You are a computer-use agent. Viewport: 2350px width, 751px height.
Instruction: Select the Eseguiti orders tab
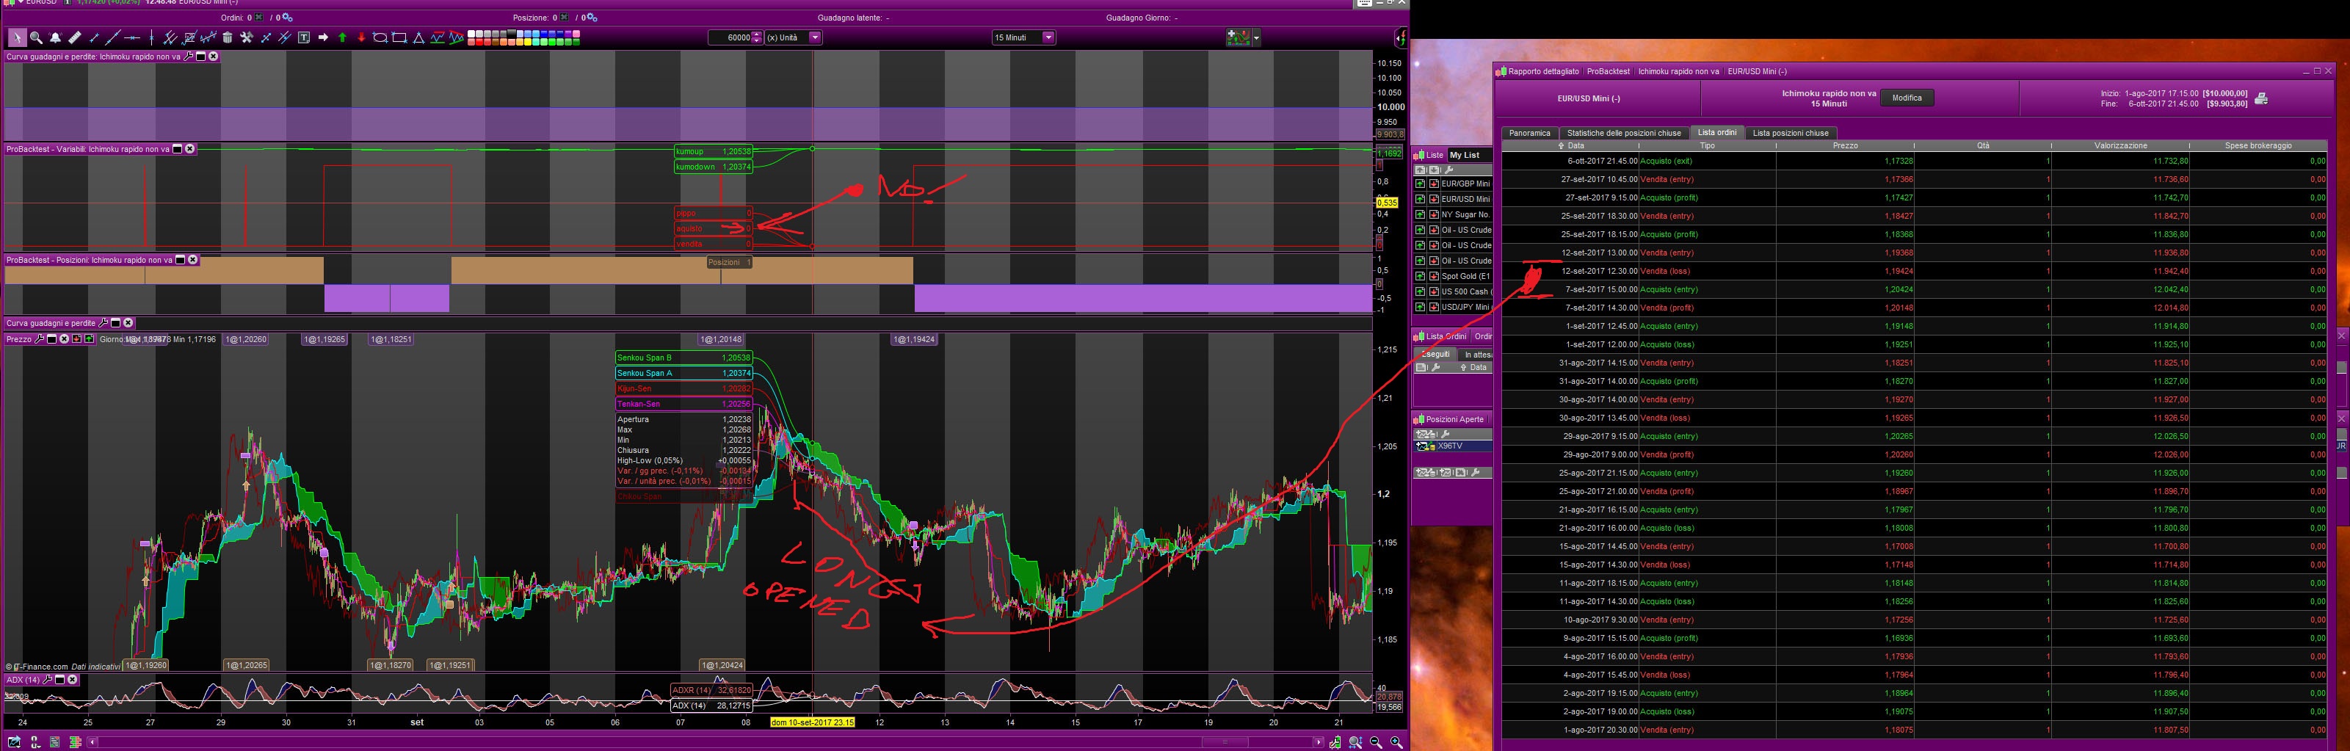coord(1435,354)
